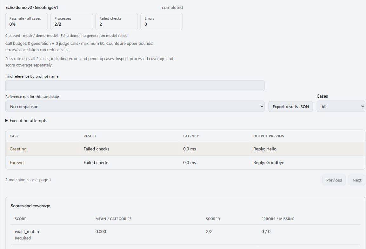This screenshot has width=366, height=249.
Task: Open the Cases 'All' filter dropdown
Action: click(x=341, y=107)
